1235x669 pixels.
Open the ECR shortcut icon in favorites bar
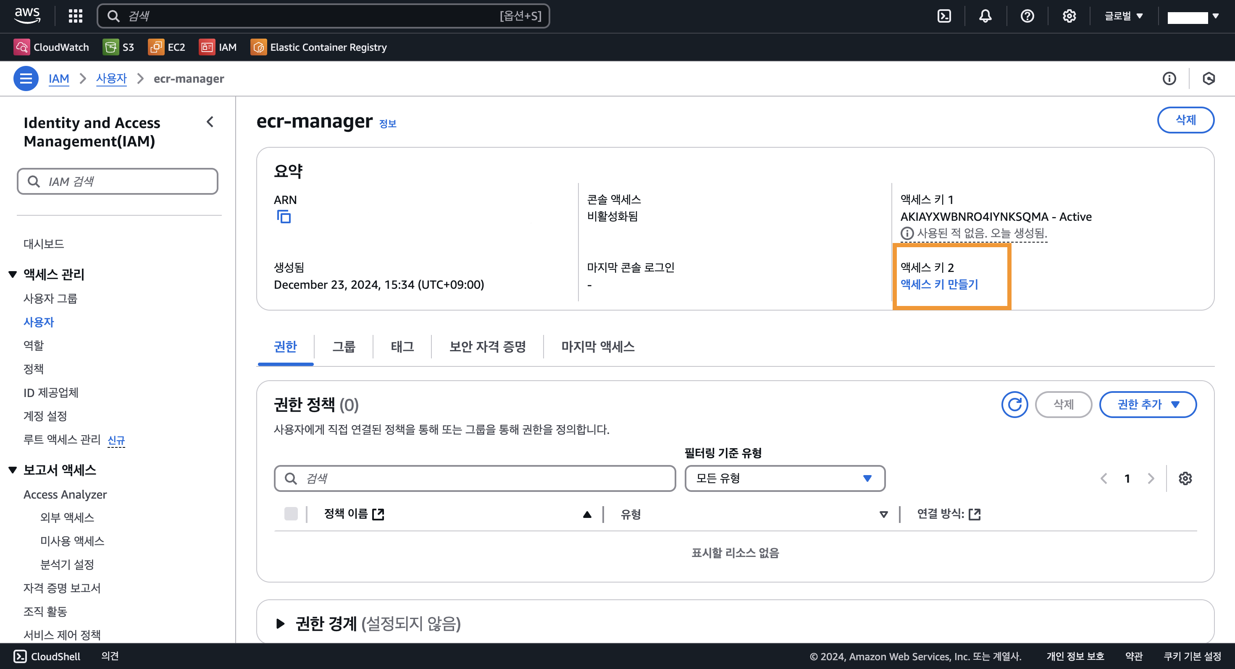[258, 47]
